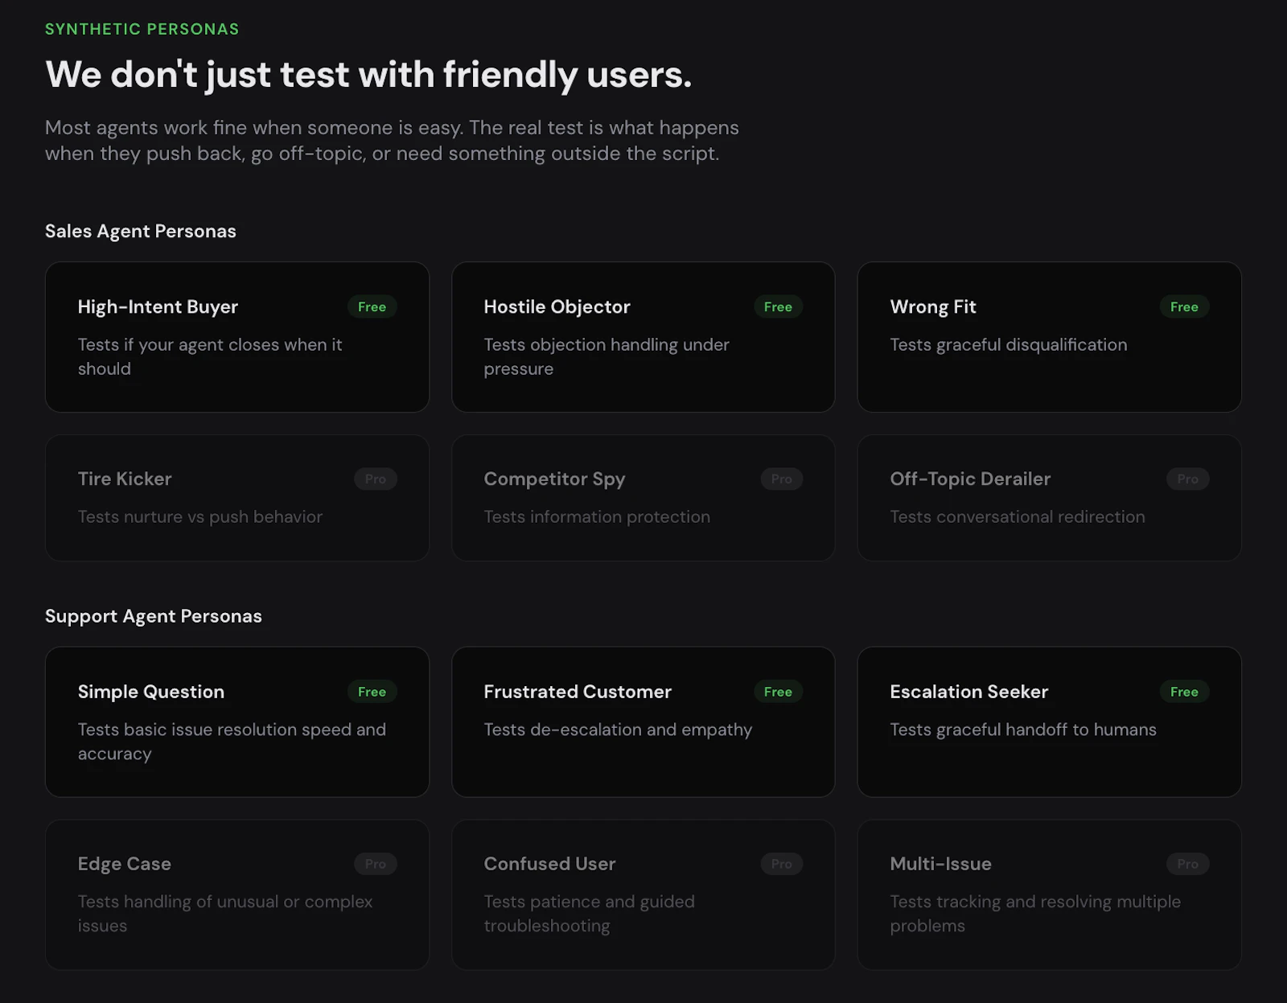The image size is (1287, 1003).
Task: Click the Pro badge on Multi-Issue
Action: tap(1188, 864)
